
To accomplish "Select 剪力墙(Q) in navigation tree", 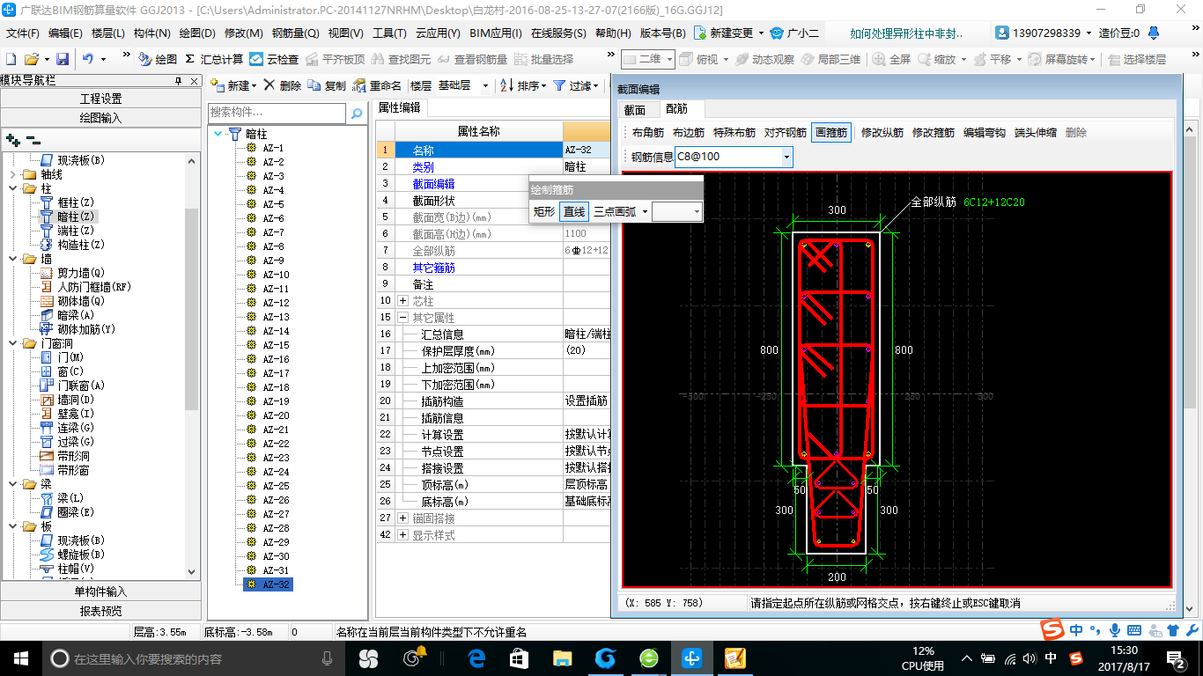I will click(81, 273).
